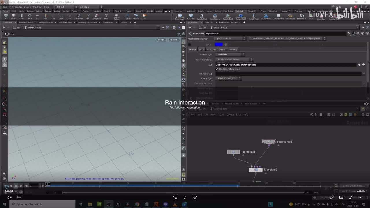Click the Windows search box in the taskbar

click(43, 204)
